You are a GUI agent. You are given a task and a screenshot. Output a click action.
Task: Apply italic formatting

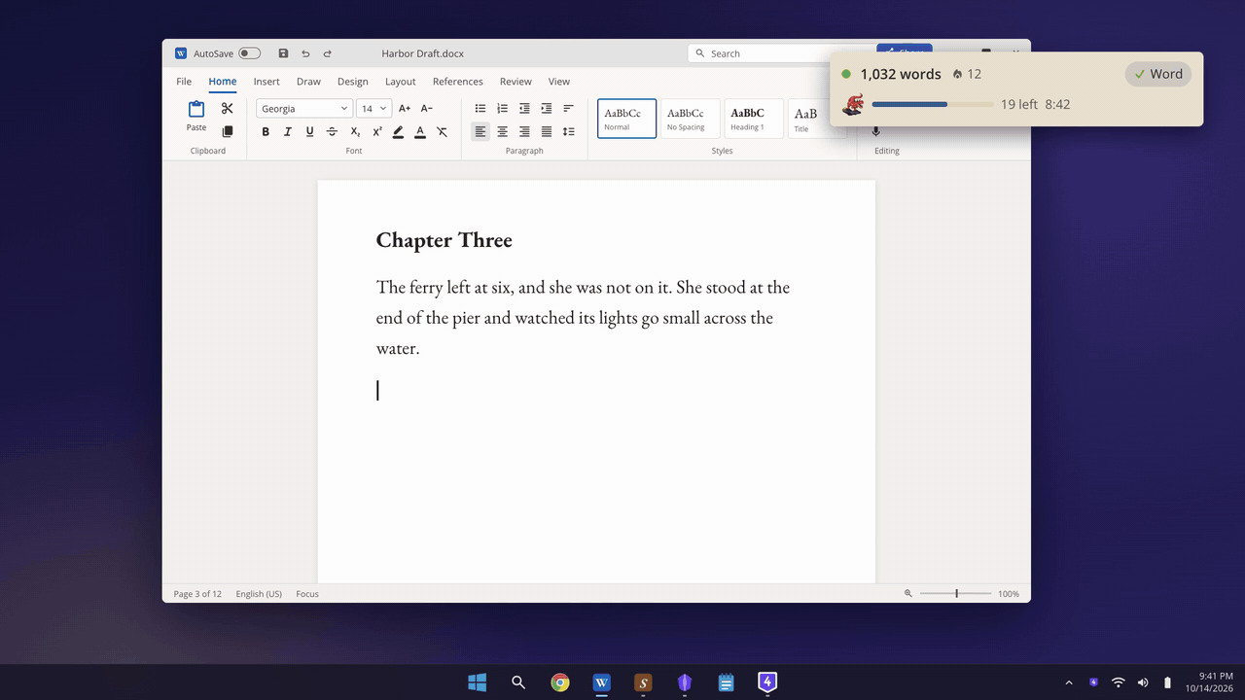(288, 132)
